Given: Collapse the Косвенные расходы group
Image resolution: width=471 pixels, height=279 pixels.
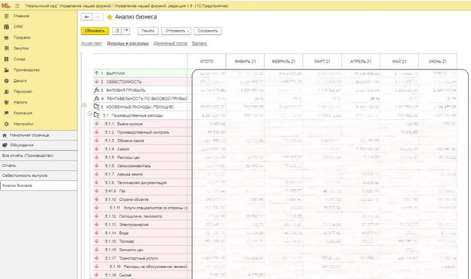Looking at the screenshot, I should pyautogui.click(x=84, y=105).
